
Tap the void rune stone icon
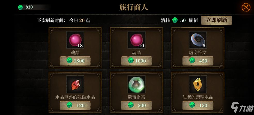click(198, 40)
